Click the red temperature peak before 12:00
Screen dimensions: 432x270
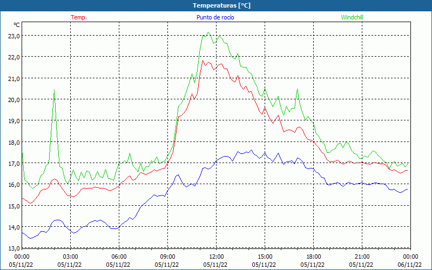(203, 60)
